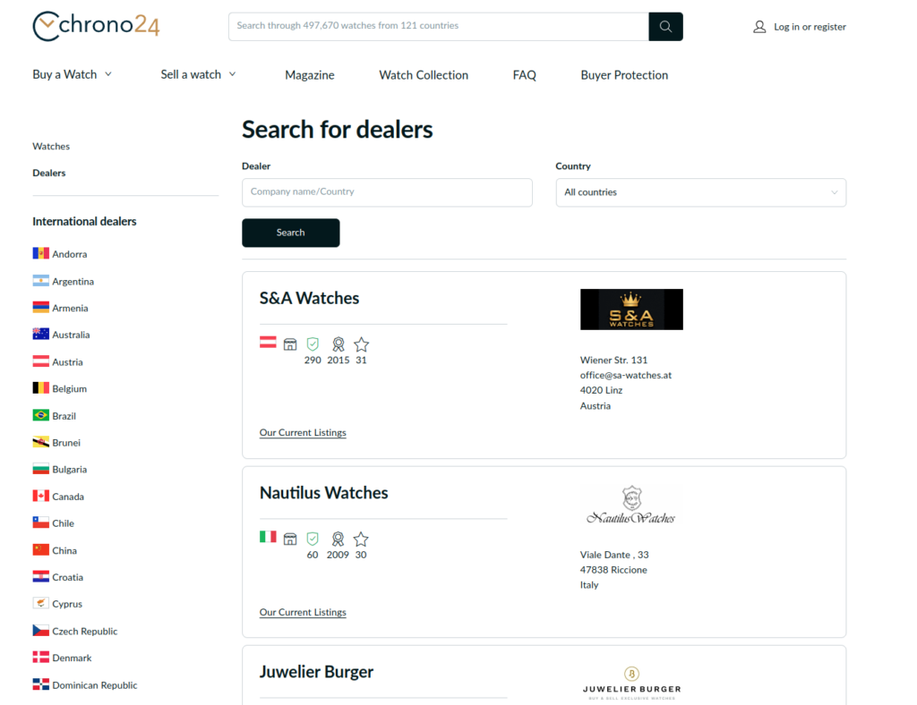Screen dimensions: 917x705
Task: Click S&A Watches store icon
Action: (290, 344)
